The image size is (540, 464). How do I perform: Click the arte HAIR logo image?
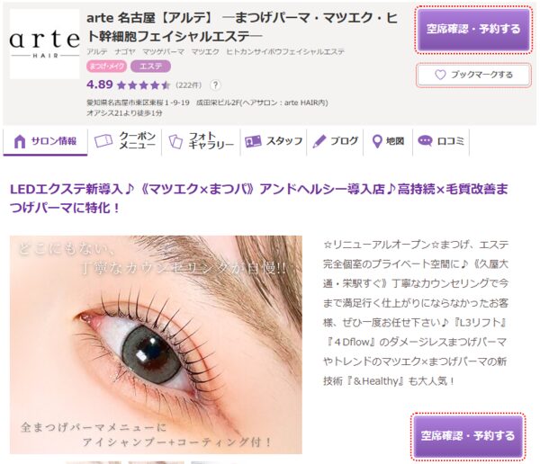(44, 44)
